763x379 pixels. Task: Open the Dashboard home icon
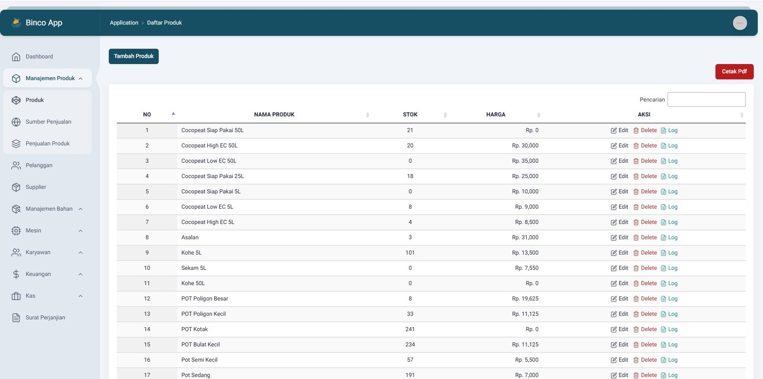[x=16, y=57]
